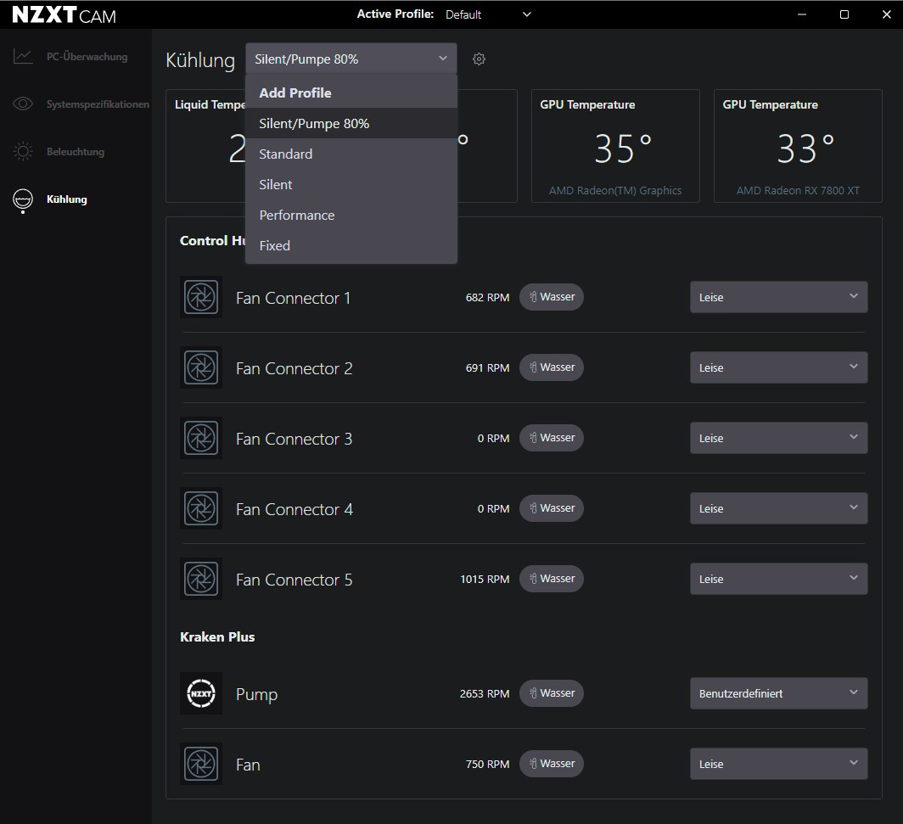This screenshot has height=824, width=903.
Task: Open the Leise dropdown for Kraken Fan
Action: pyautogui.click(x=778, y=764)
